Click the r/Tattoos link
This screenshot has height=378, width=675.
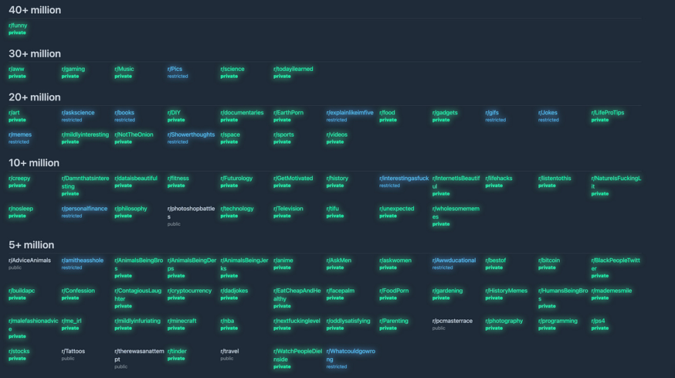(73, 351)
